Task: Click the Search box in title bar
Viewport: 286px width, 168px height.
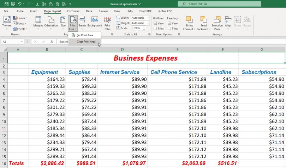Action: [219, 4]
